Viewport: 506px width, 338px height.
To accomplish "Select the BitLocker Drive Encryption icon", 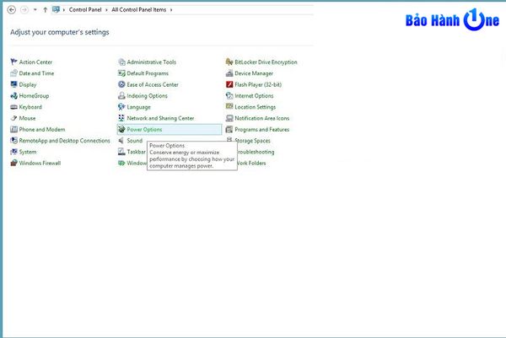I will coord(229,62).
